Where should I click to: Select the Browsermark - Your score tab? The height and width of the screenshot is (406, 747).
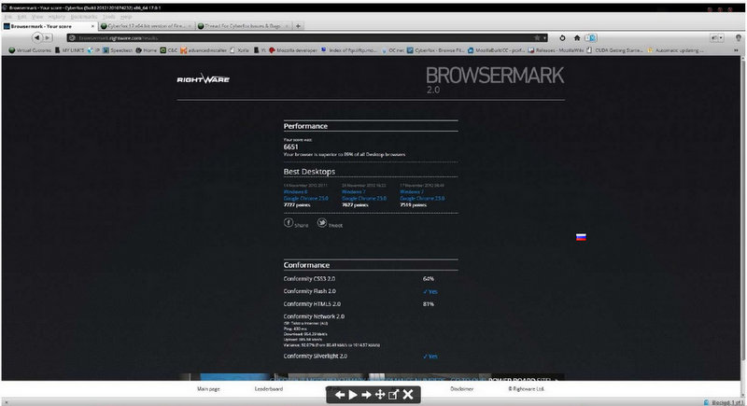click(x=49, y=26)
